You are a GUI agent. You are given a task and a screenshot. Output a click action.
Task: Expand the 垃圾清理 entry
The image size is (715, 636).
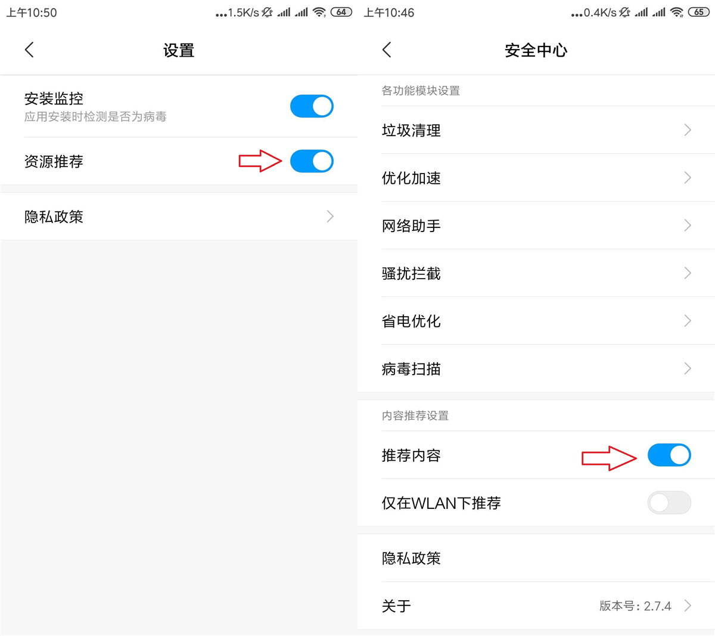688,130
